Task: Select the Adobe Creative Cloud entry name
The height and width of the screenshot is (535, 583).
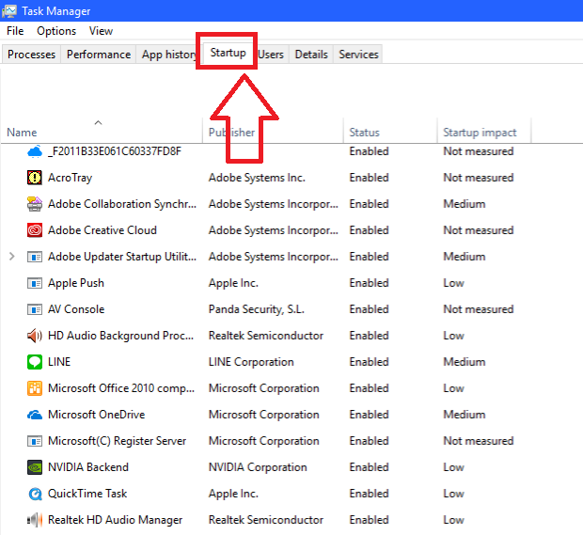Action: [102, 230]
